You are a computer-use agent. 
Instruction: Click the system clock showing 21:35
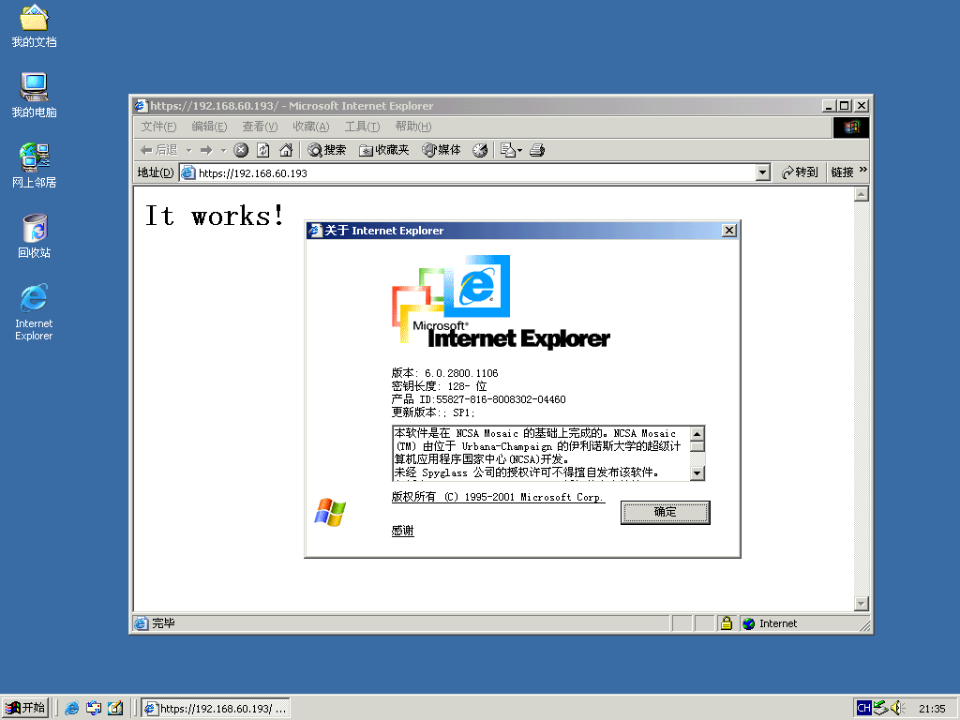coord(932,709)
